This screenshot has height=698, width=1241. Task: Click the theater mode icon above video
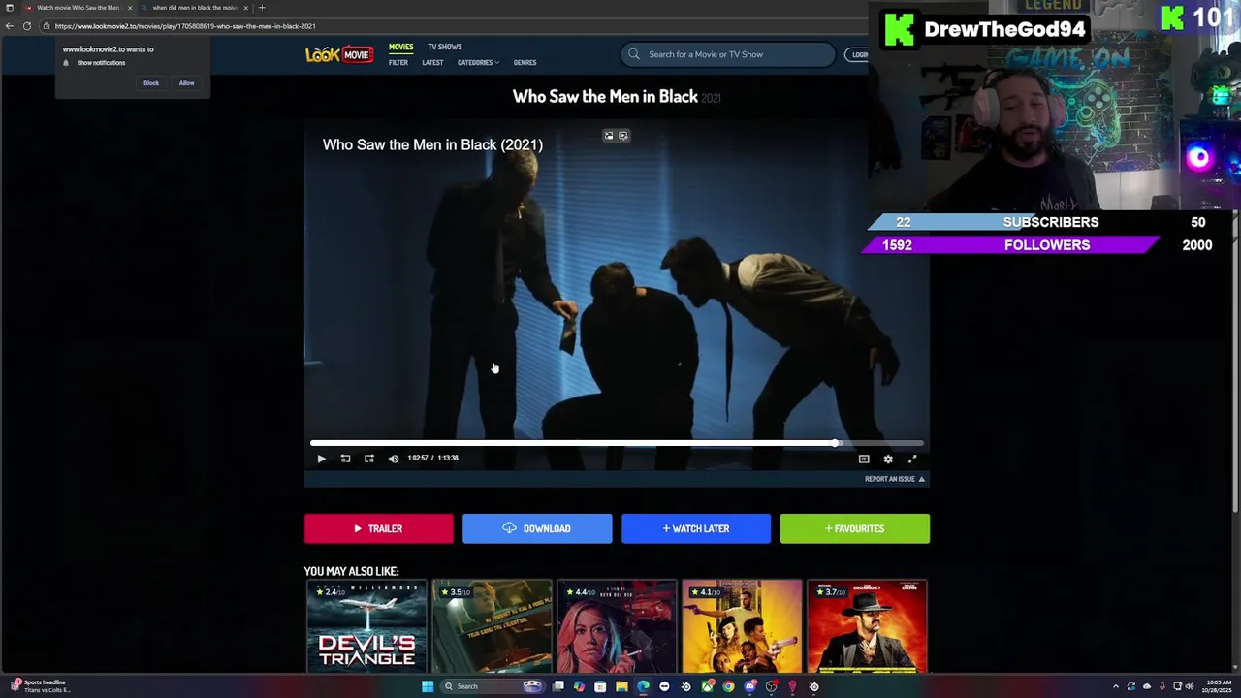pos(623,136)
